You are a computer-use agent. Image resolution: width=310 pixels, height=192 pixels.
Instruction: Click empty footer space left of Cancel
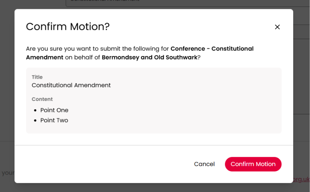point(103,164)
